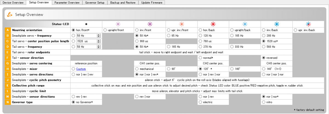Viewport: 329px width, 114px height.
Task: Set tail sensor direction to normal
Action: pyautogui.click(x=200, y=58)
